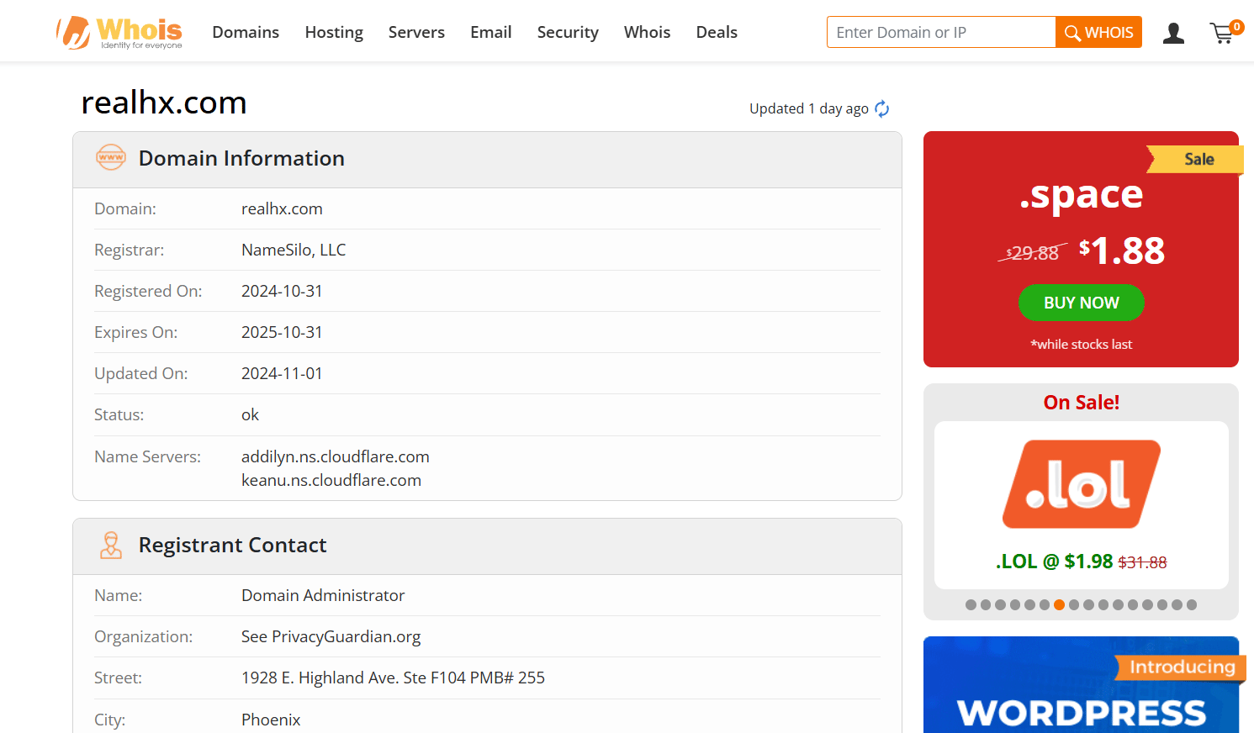Open the Whois nav menu item
1254x733 pixels.
point(647,32)
